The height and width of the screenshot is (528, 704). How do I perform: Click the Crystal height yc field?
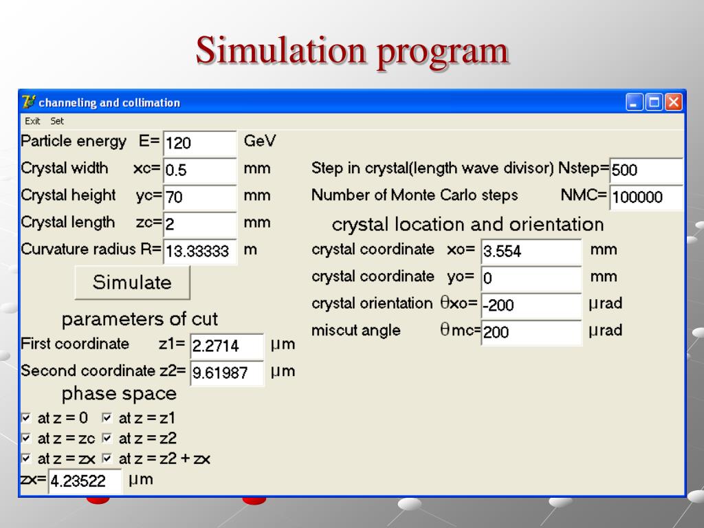[x=200, y=197]
